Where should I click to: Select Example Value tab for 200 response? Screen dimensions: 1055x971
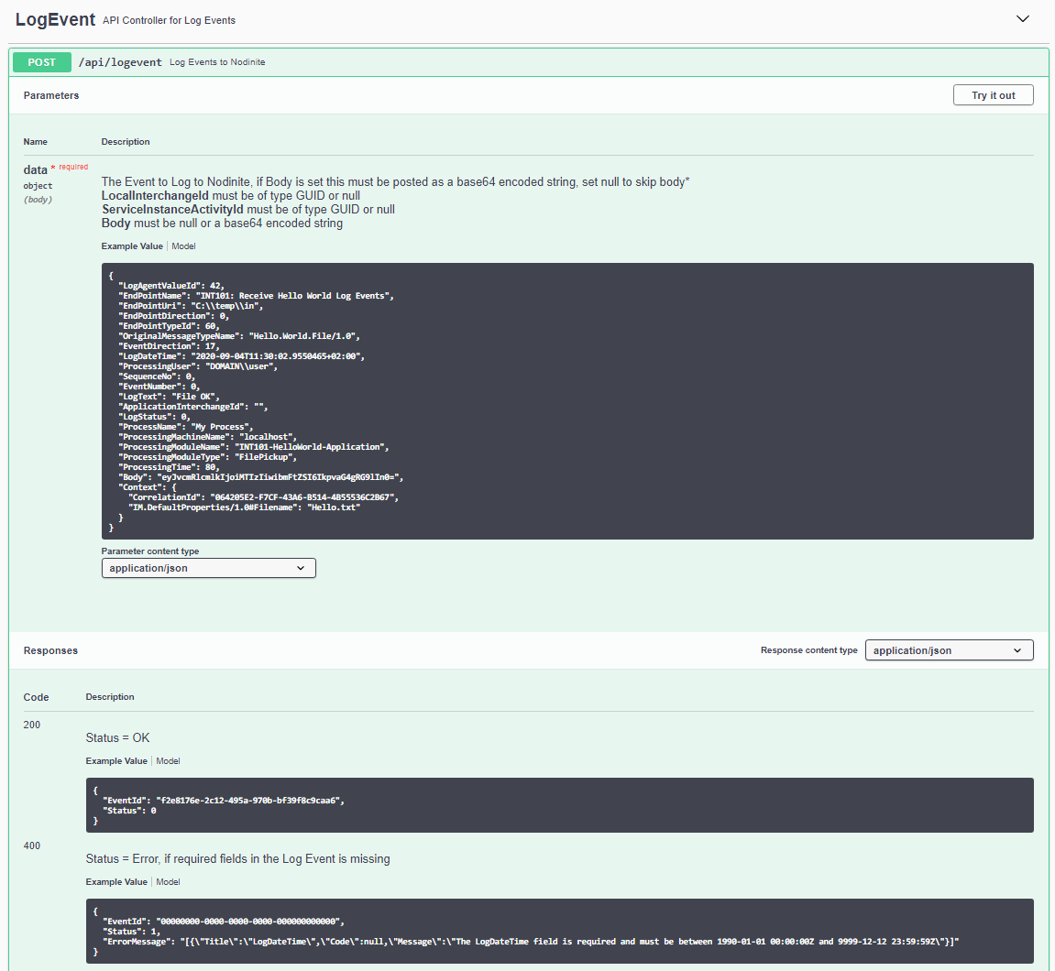click(116, 761)
